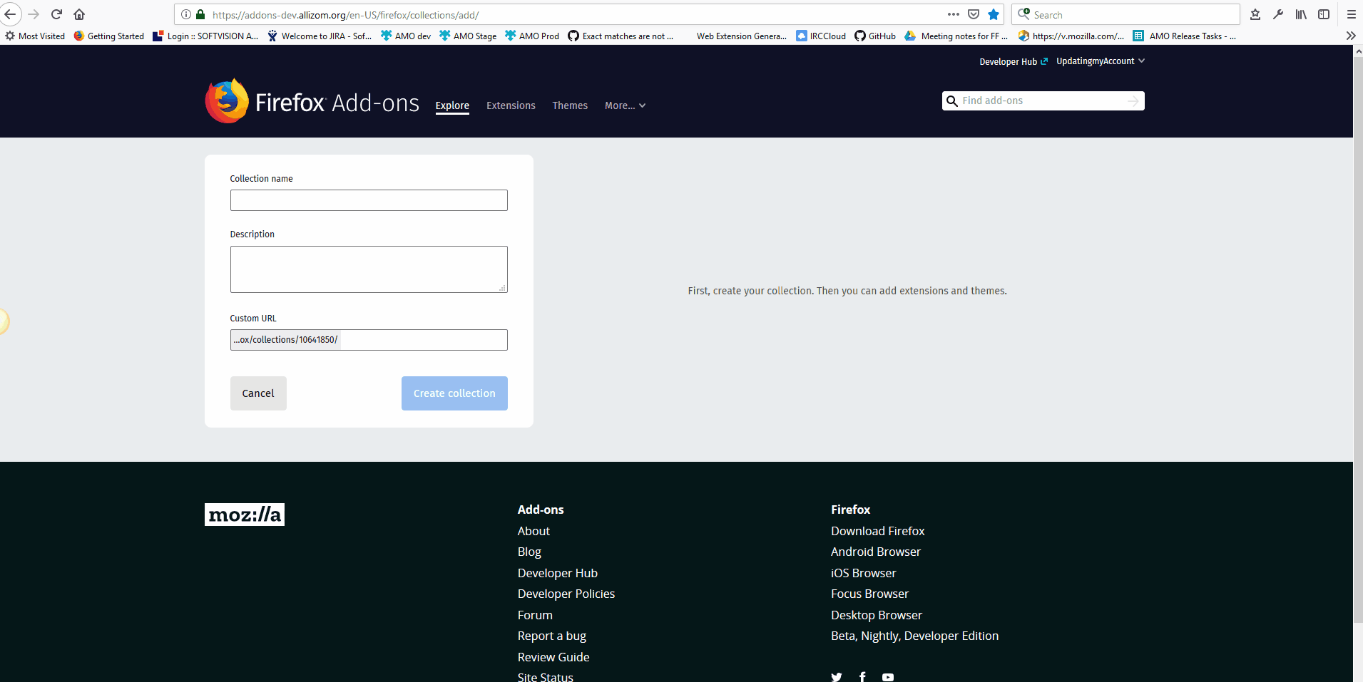This screenshot has height=682, width=1363.
Task: Select the Explore navigation tab
Action: click(x=452, y=105)
